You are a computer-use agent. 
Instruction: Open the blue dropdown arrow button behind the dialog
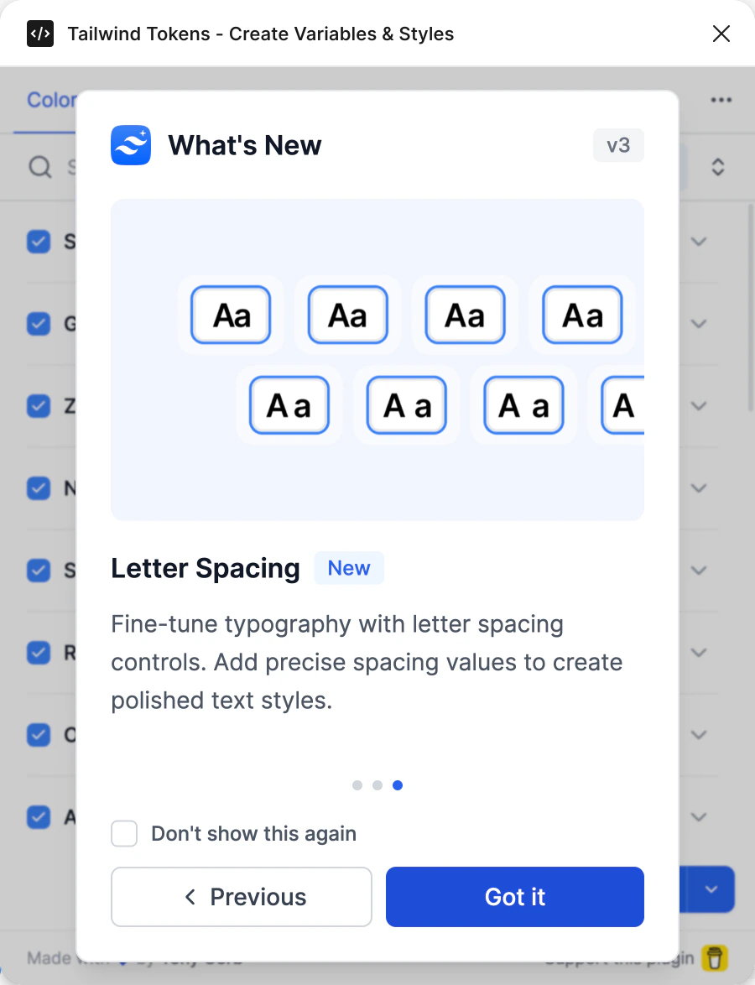pyautogui.click(x=711, y=889)
